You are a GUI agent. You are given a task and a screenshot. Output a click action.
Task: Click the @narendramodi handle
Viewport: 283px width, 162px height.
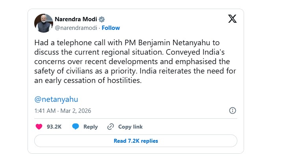(x=77, y=28)
